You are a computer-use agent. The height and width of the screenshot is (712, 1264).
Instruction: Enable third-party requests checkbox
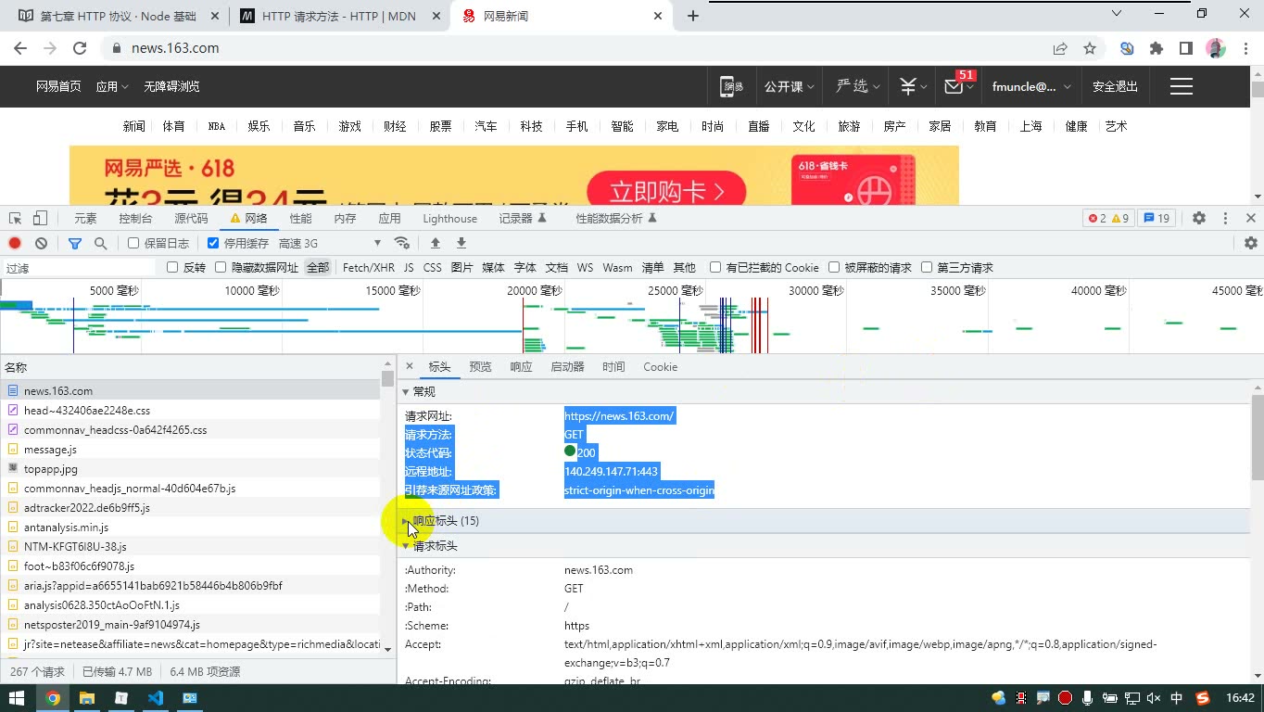927,267
